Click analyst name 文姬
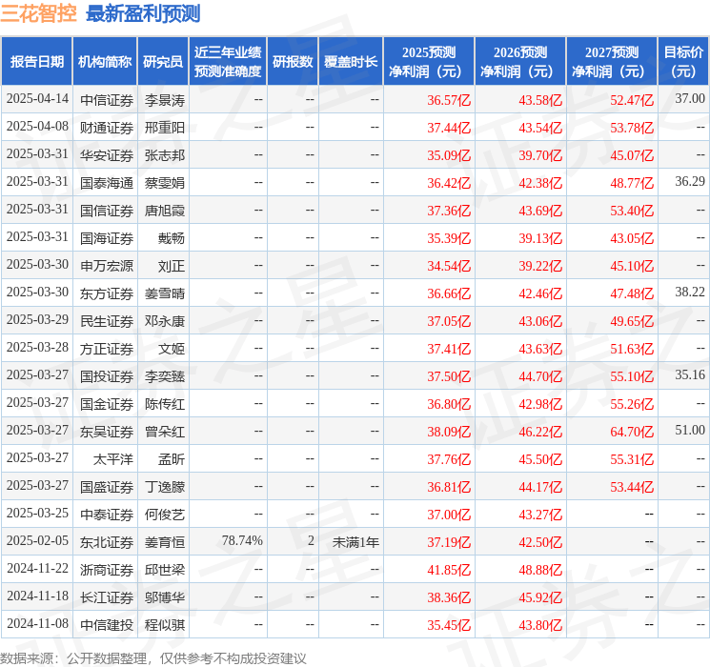Viewport: 710px width, 667px height. pos(172,349)
